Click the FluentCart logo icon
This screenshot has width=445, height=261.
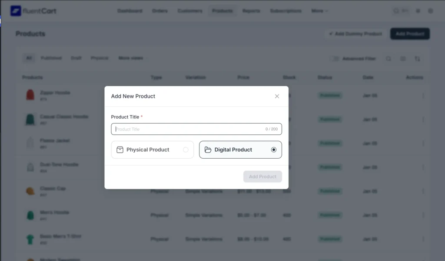(16, 11)
